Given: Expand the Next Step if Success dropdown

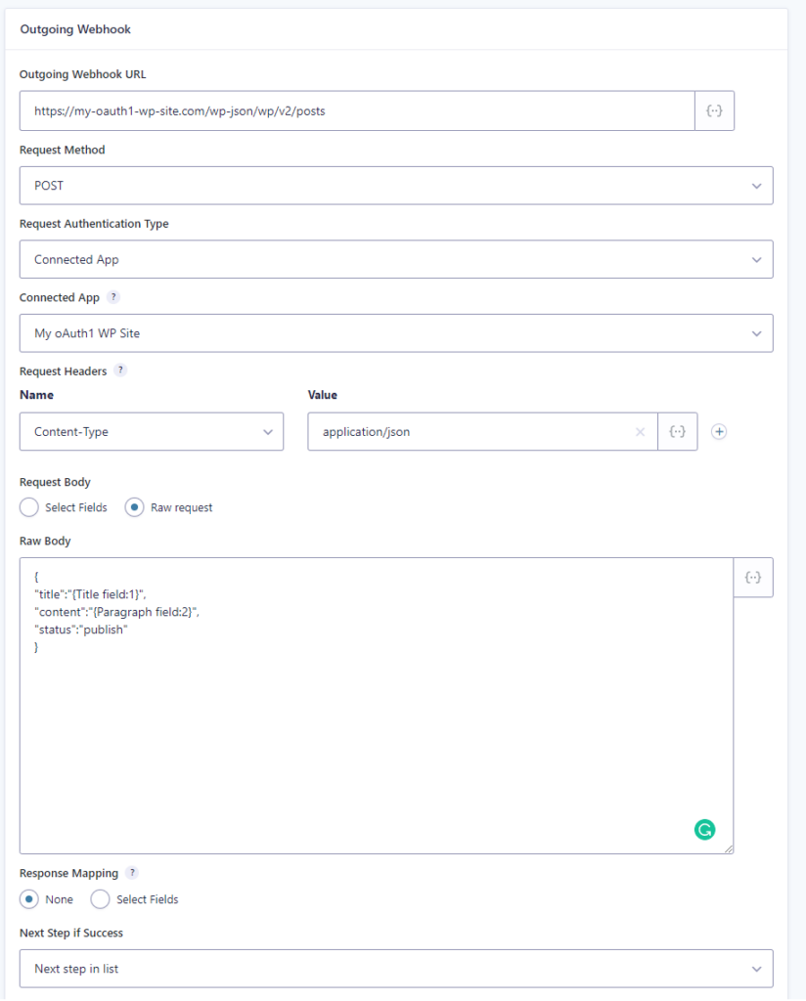Looking at the screenshot, I should click(x=396, y=969).
